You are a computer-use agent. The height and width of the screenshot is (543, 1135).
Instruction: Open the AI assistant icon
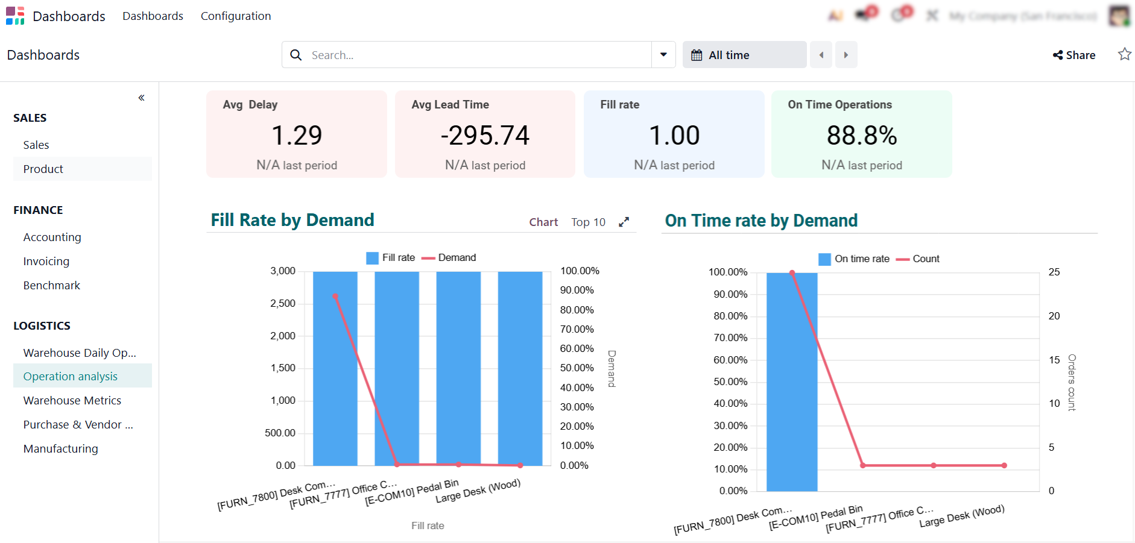pyautogui.click(x=835, y=16)
